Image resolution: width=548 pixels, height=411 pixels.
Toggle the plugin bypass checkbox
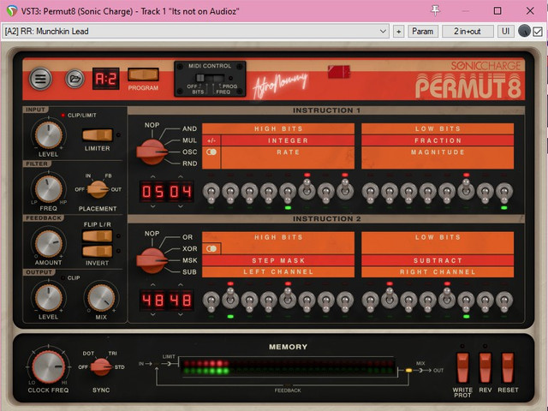pyautogui.click(x=538, y=32)
